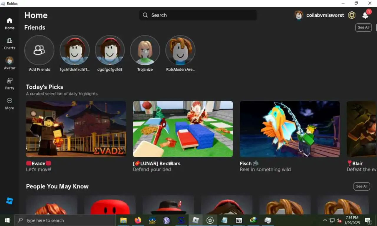Open the Windows Start menu

7,220
